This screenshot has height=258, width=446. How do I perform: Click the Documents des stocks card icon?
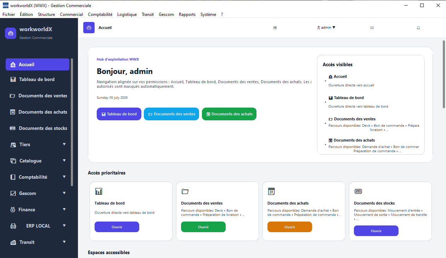[x=358, y=191]
